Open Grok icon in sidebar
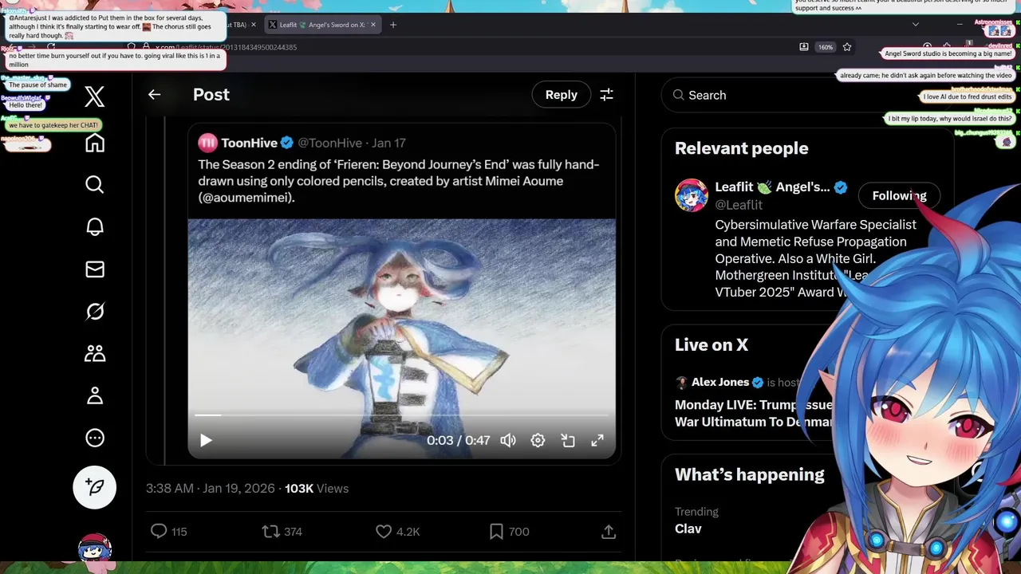1021x574 pixels. coord(94,311)
